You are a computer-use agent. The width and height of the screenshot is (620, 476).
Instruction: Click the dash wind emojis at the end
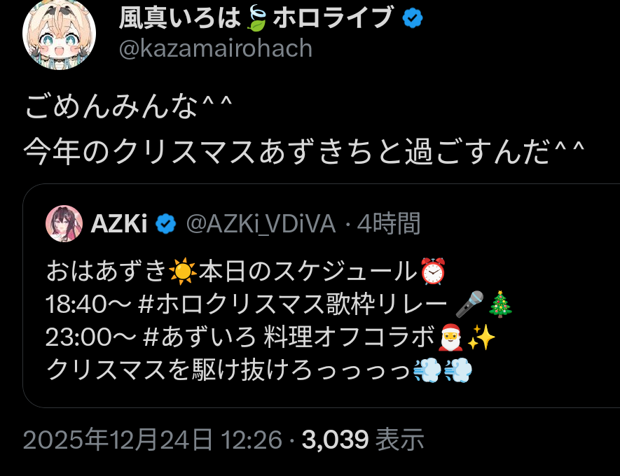[443, 370]
